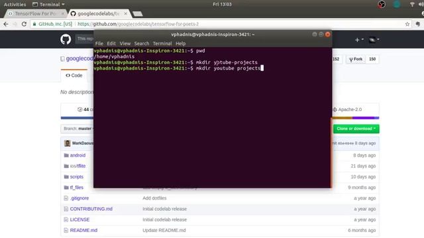Click the GitHub Octocat logo

pyautogui.click(x=66, y=40)
